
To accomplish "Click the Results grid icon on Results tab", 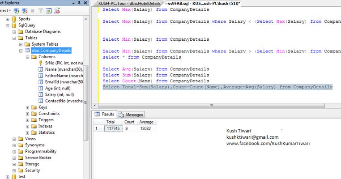I will (x=97, y=114).
